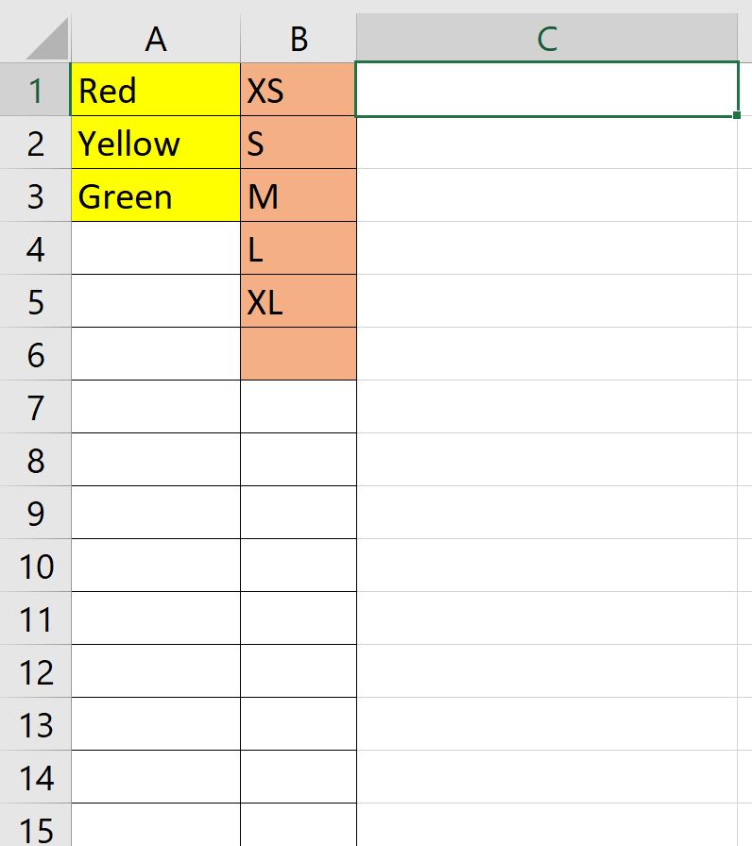Select the cell containing Red
The image size is (752, 846).
155,91
